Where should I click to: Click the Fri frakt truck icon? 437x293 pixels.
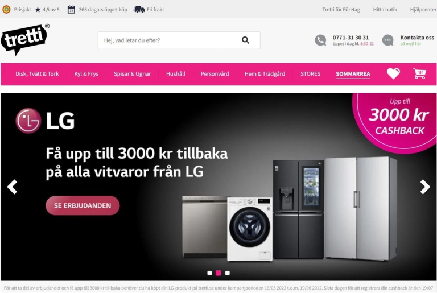pyautogui.click(x=139, y=10)
